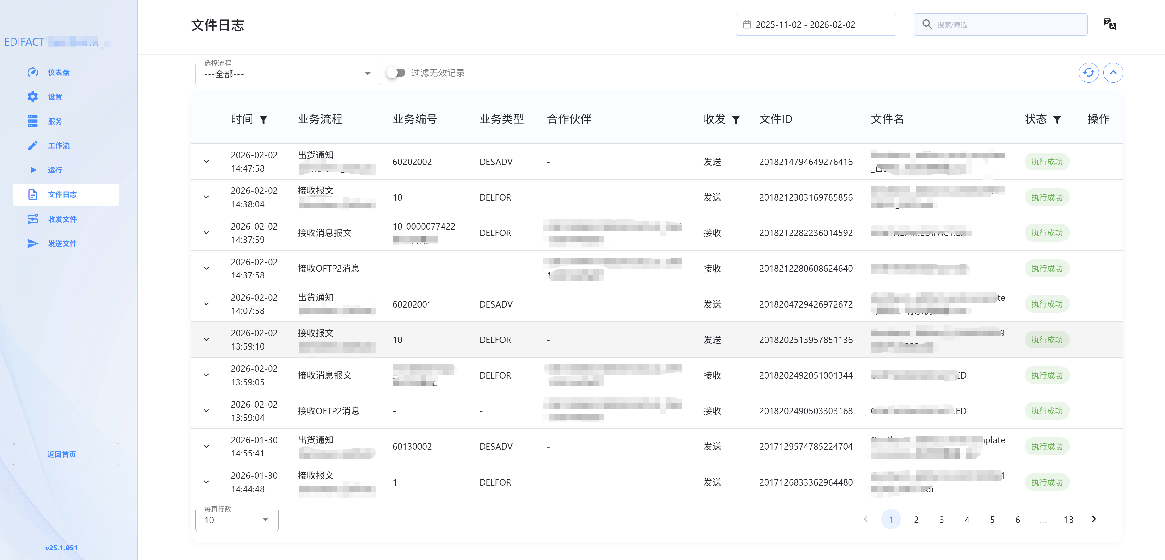This screenshot has height=560, width=1165.
Task: Click the 业务类型 column header
Action: tap(502, 119)
